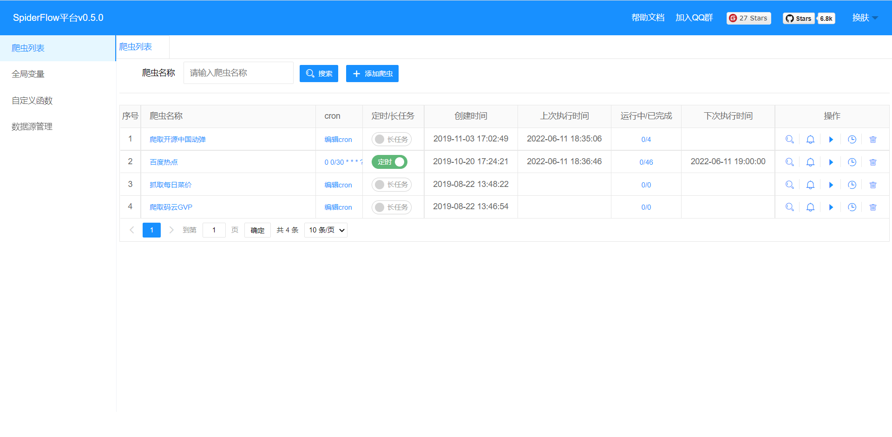Select 数据源管理 from the sidebar

point(32,127)
